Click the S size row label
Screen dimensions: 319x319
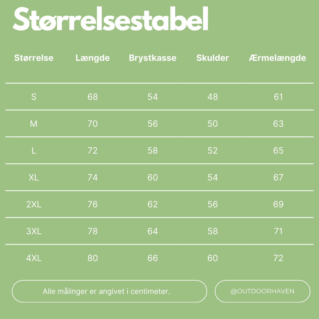tap(34, 97)
